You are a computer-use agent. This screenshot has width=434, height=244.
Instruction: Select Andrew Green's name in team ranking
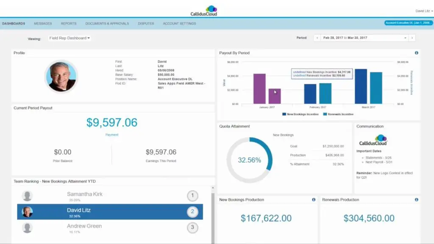pos(84,226)
